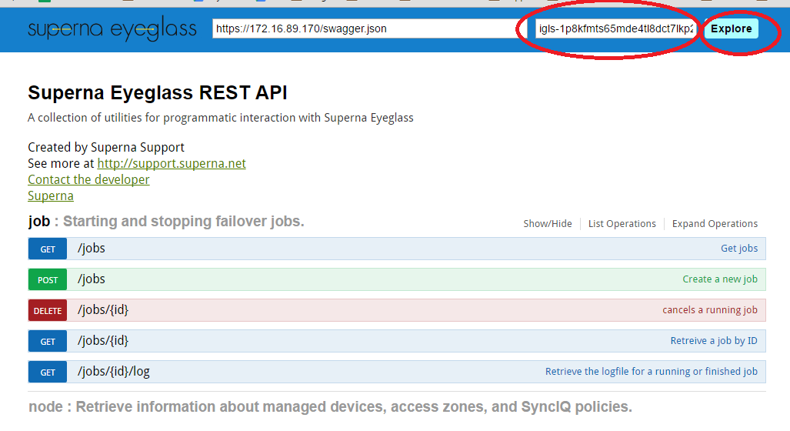Click the Retrieve the logfile description

pos(652,372)
